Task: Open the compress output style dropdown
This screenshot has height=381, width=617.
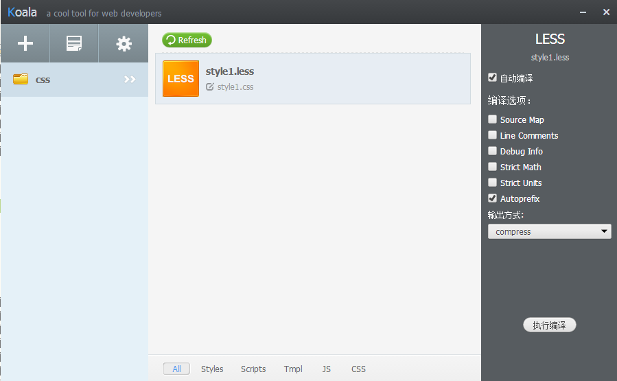Action: point(549,231)
